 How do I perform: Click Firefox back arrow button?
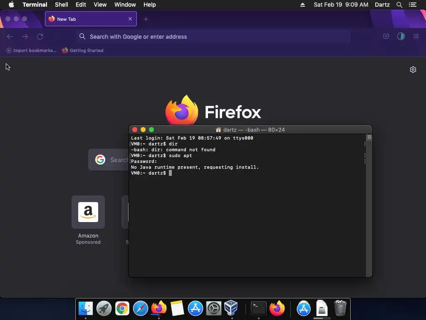tap(10, 37)
